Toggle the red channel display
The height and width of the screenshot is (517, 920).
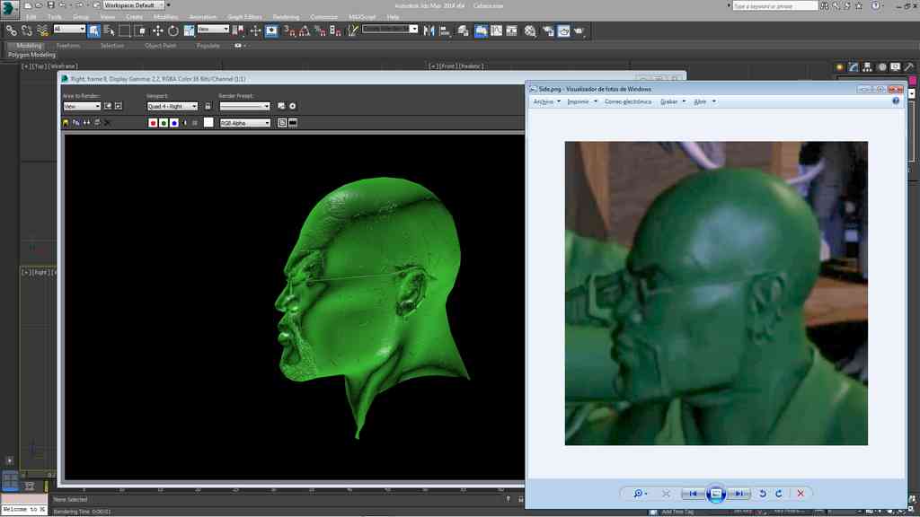click(153, 122)
